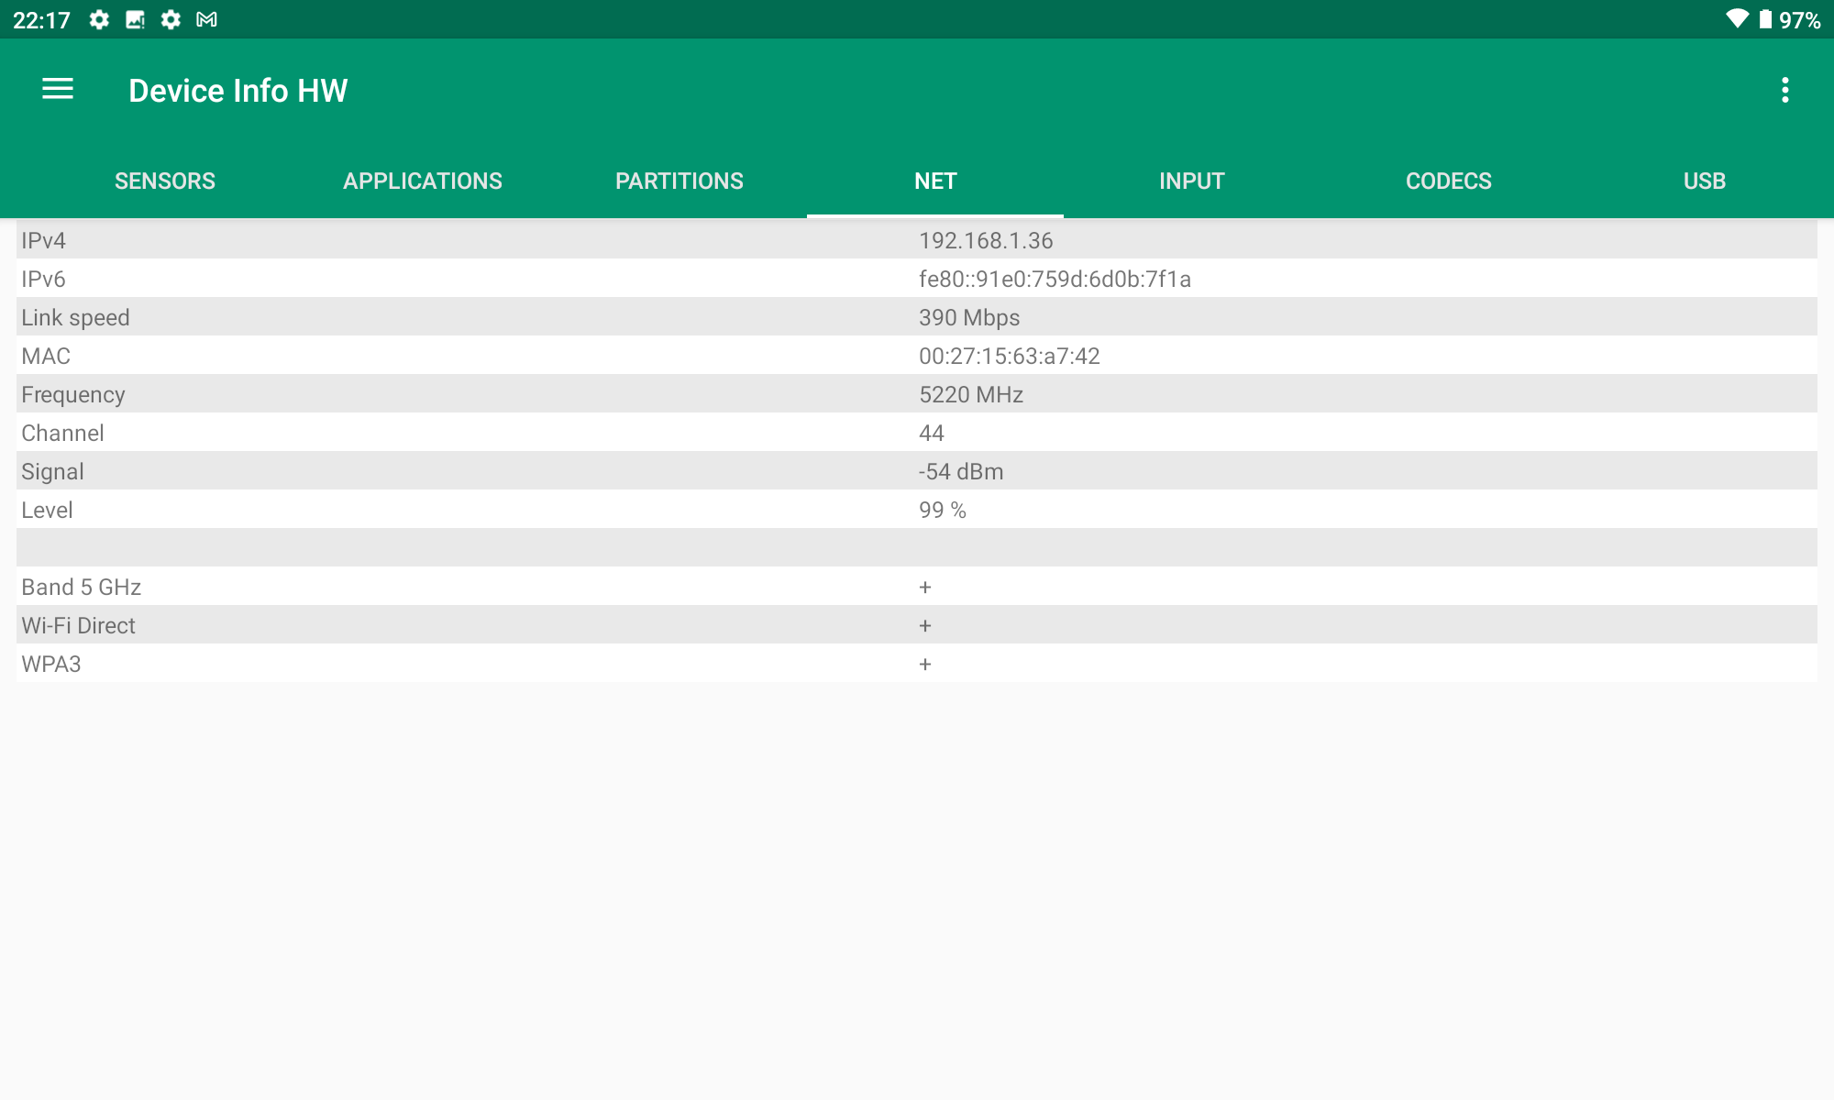This screenshot has width=1834, height=1100.
Task: Tap the WPA3 support row
Action: [917, 664]
